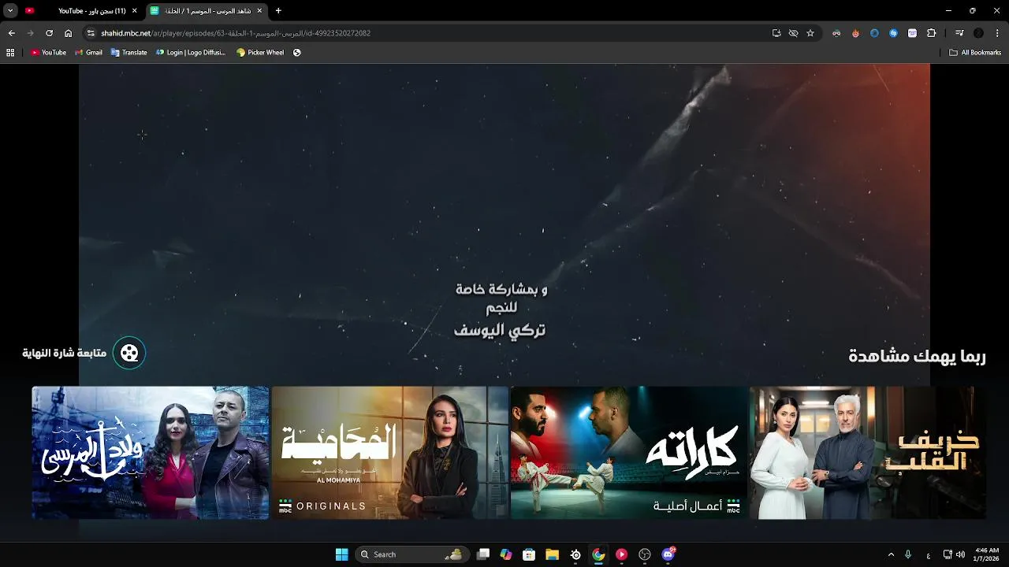Screen dimensions: 1009x567
Task: Open Login | Logo Diffusion bookmark
Action: click(x=191, y=53)
